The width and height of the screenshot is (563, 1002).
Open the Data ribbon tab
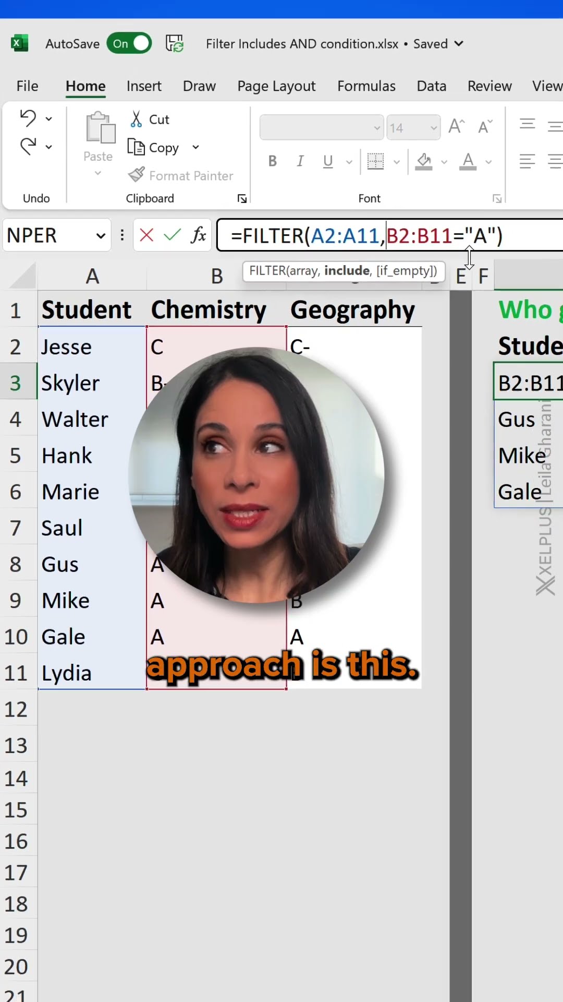pyautogui.click(x=432, y=86)
